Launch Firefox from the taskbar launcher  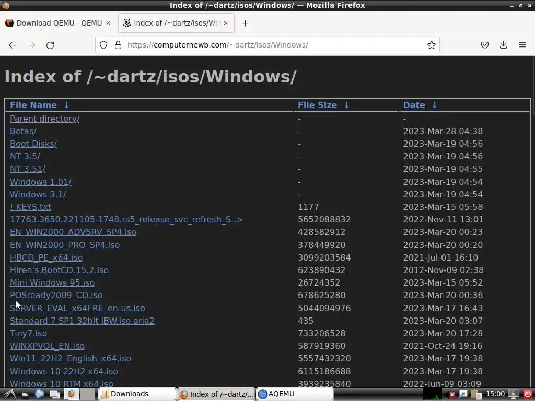(72, 394)
